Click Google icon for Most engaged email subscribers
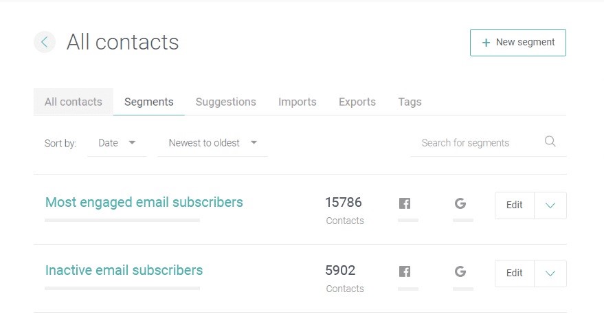 (460, 203)
